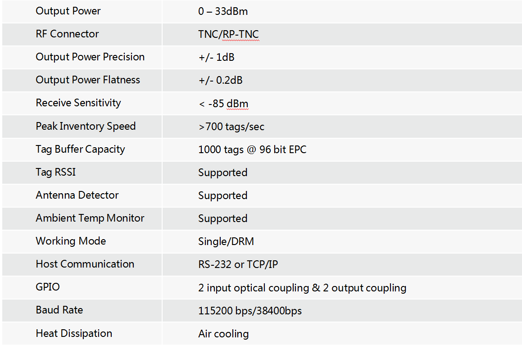The width and height of the screenshot is (522, 345).
Task: Click Supported value next to Antenna Detector
Action: tap(222, 195)
